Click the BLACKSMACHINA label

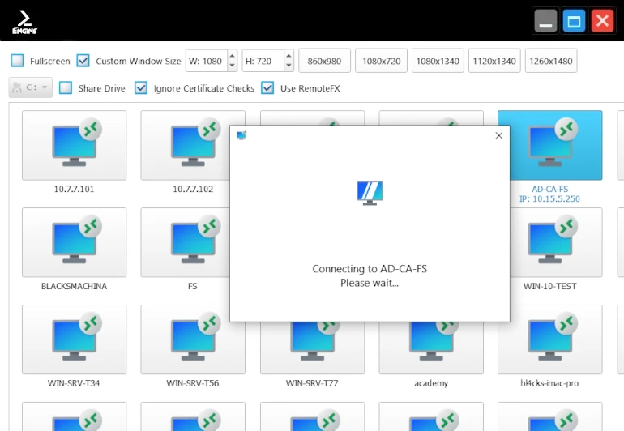[x=74, y=286]
